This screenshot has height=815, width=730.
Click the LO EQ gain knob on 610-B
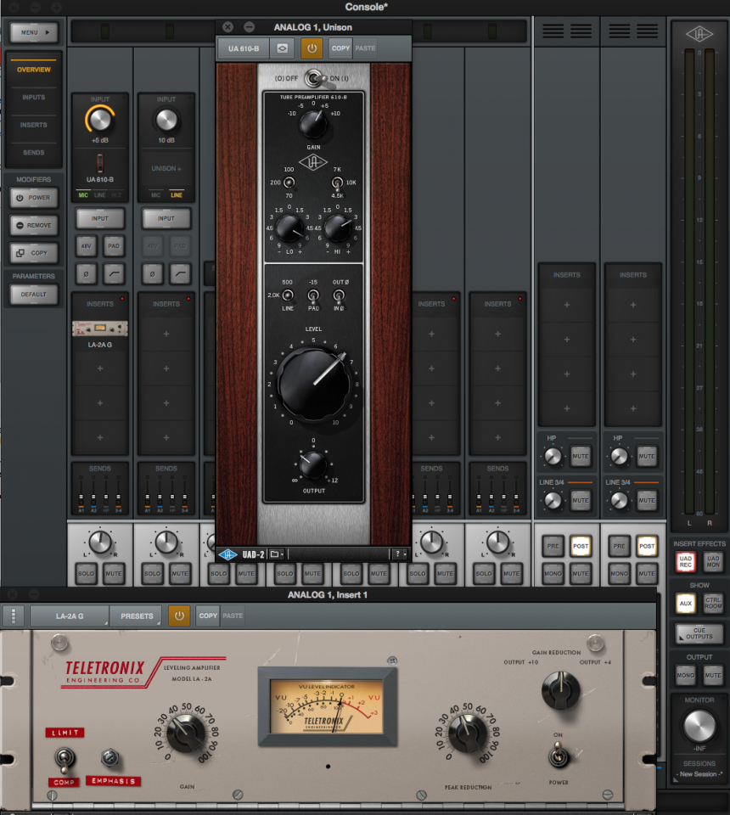click(x=289, y=228)
